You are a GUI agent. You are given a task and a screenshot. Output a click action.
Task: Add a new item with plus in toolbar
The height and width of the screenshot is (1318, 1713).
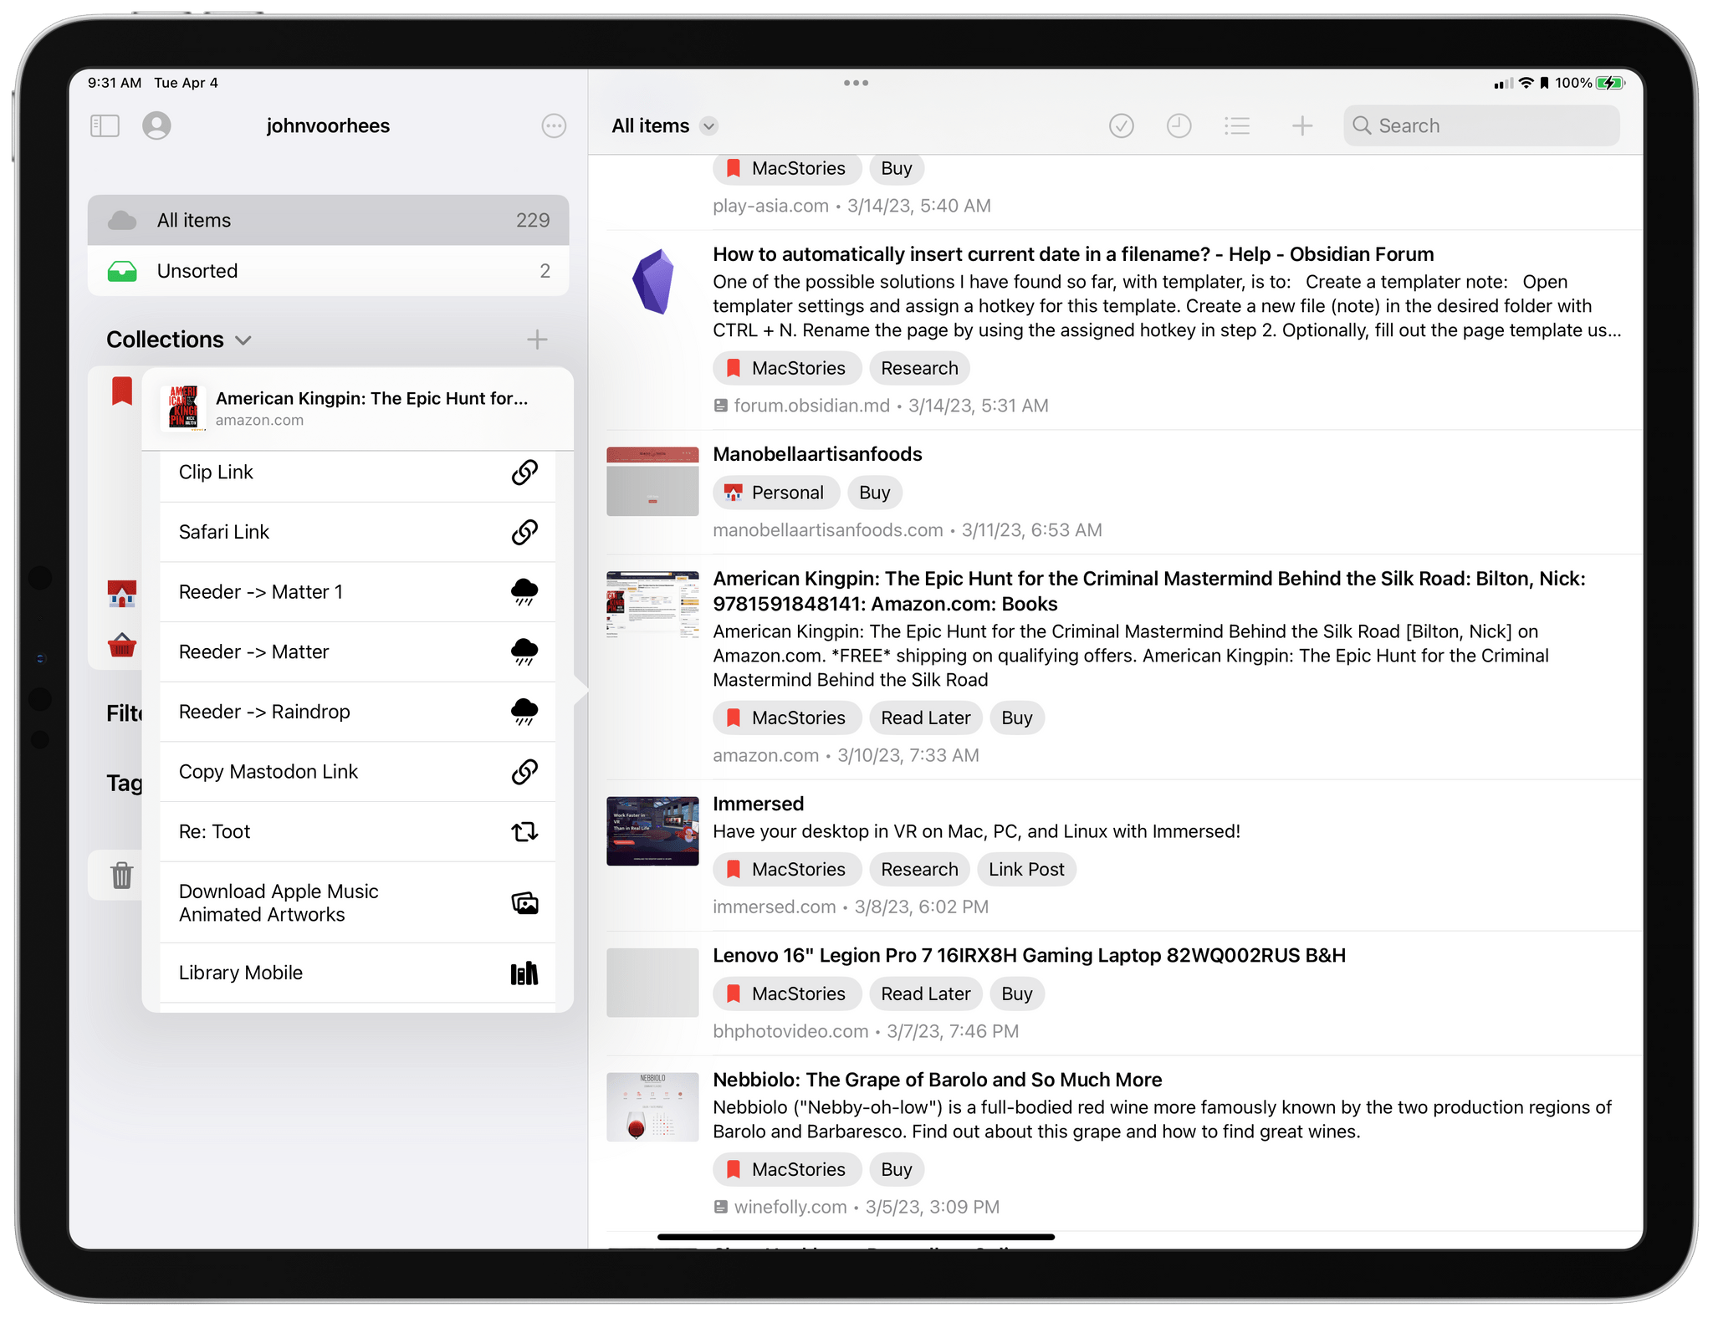tap(1301, 125)
